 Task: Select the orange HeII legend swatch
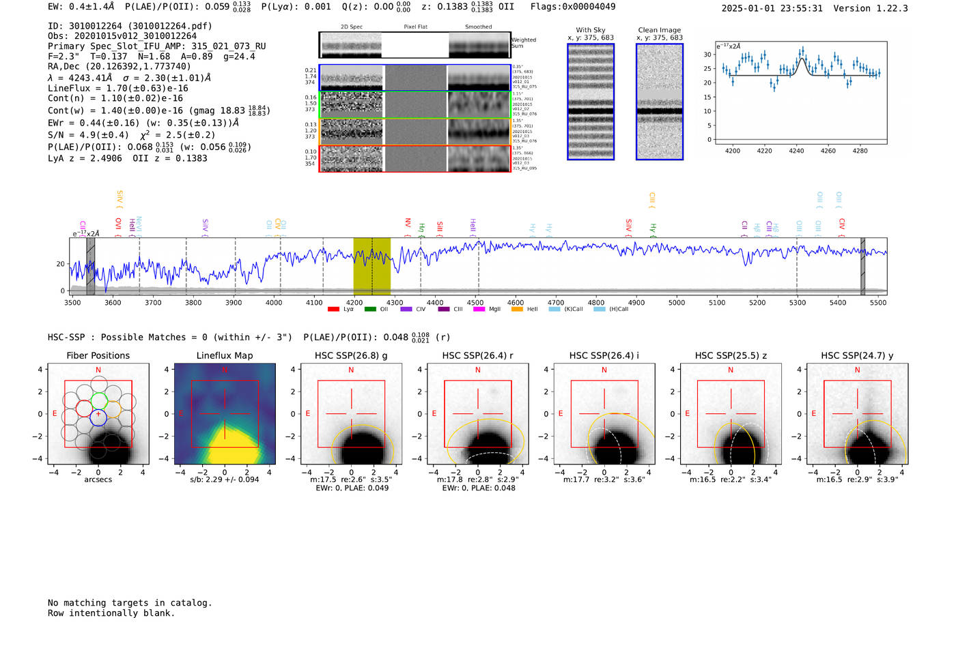pyautogui.click(x=517, y=310)
